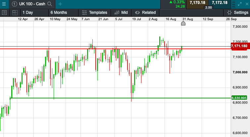250x137 pixels.
Task: Open the hamburger main menu
Action: pyautogui.click(x=4, y=4)
